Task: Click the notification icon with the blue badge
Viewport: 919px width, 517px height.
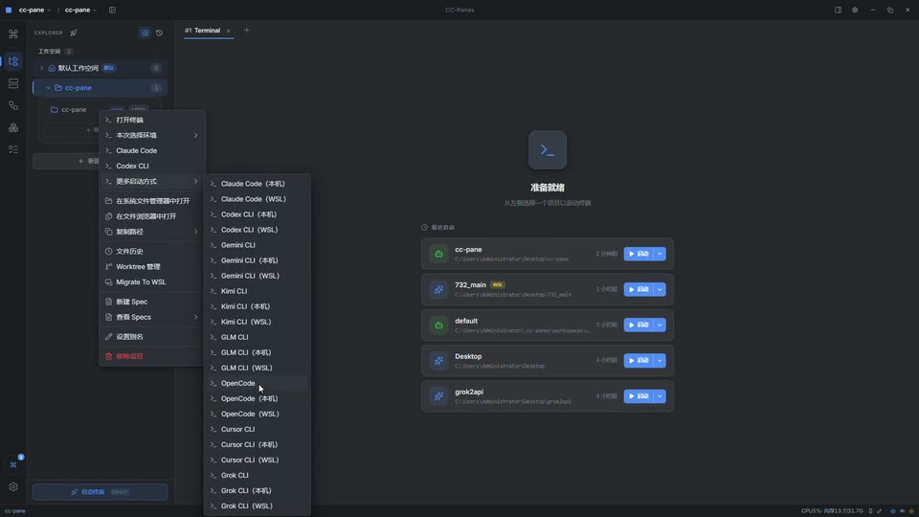Action: (13, 464)
